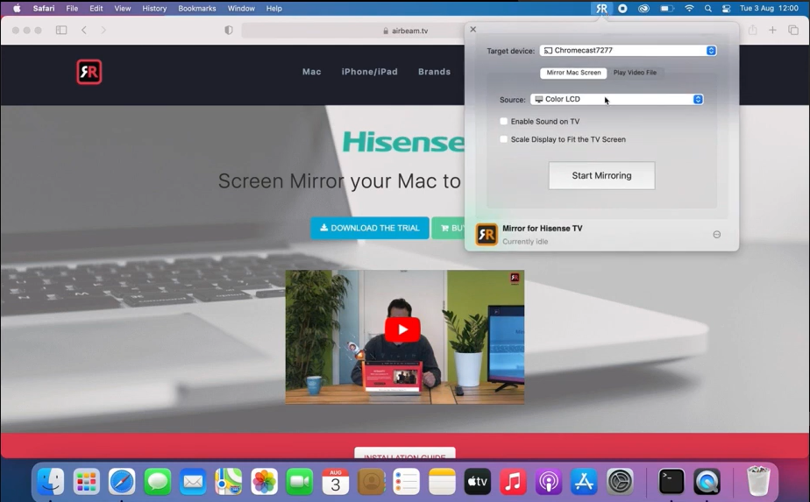Screen dimensions: 810x502
Task: Click the screen recording status menu bar icon
Action: [x=622, y=8]
